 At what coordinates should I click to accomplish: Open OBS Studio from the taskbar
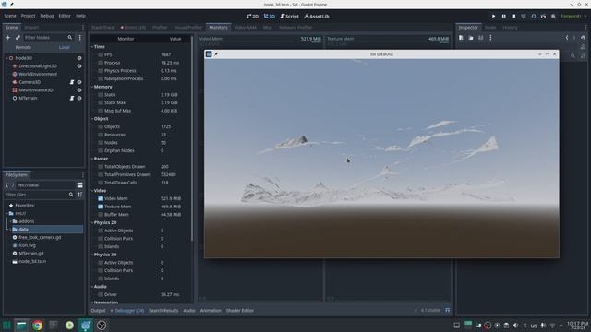coord(102,326)
